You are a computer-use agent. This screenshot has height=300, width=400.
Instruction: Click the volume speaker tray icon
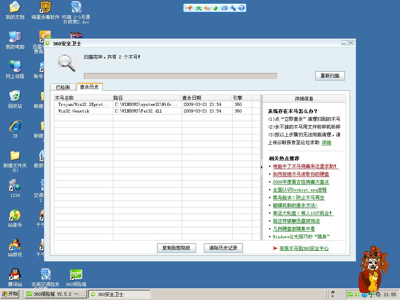click(378, 295)
